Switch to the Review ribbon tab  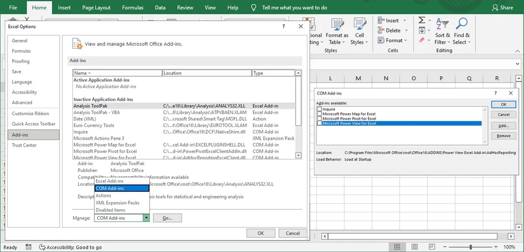[x=185, y=7]
